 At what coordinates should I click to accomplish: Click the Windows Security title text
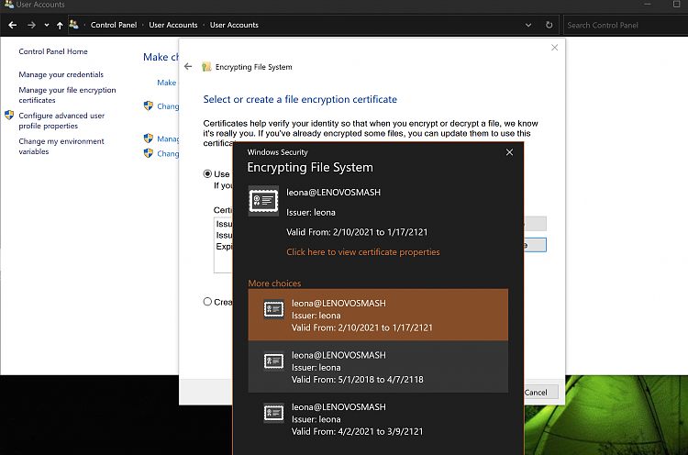[x=277, y=152]
